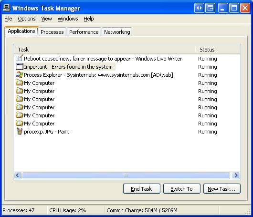The image size is (253, 217).
Task: Click the Process Explorer task icon
Action: 20,74
